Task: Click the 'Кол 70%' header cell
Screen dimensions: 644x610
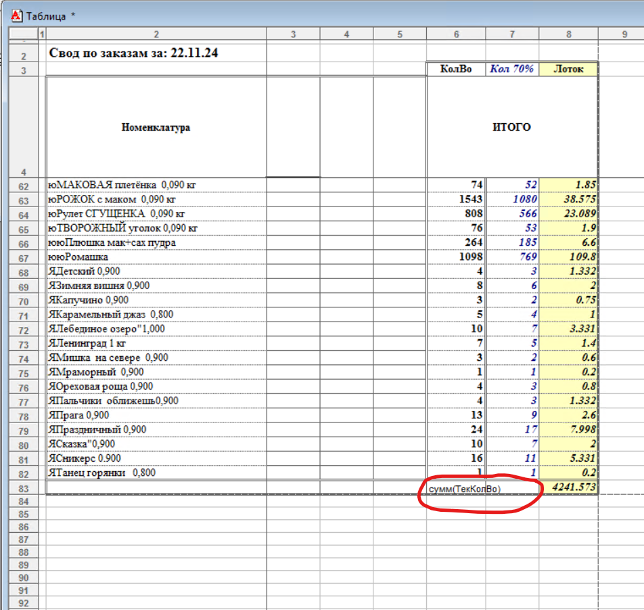Action: point(512,68)
